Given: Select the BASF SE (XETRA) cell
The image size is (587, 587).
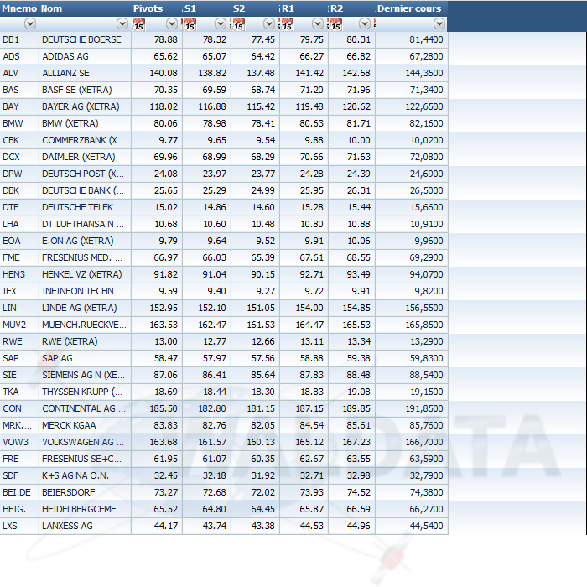Looking at the screenshot, I should tap(85, 91).
